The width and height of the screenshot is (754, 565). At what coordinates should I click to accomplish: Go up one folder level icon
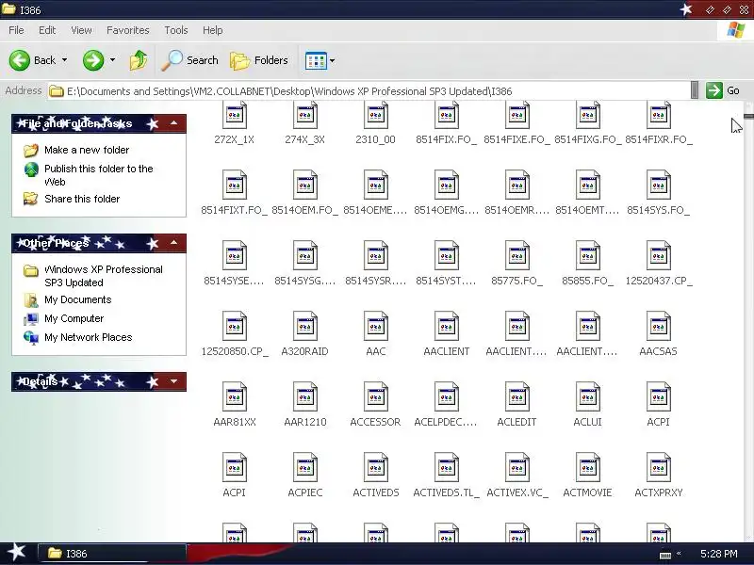click(x=139, y=60)
